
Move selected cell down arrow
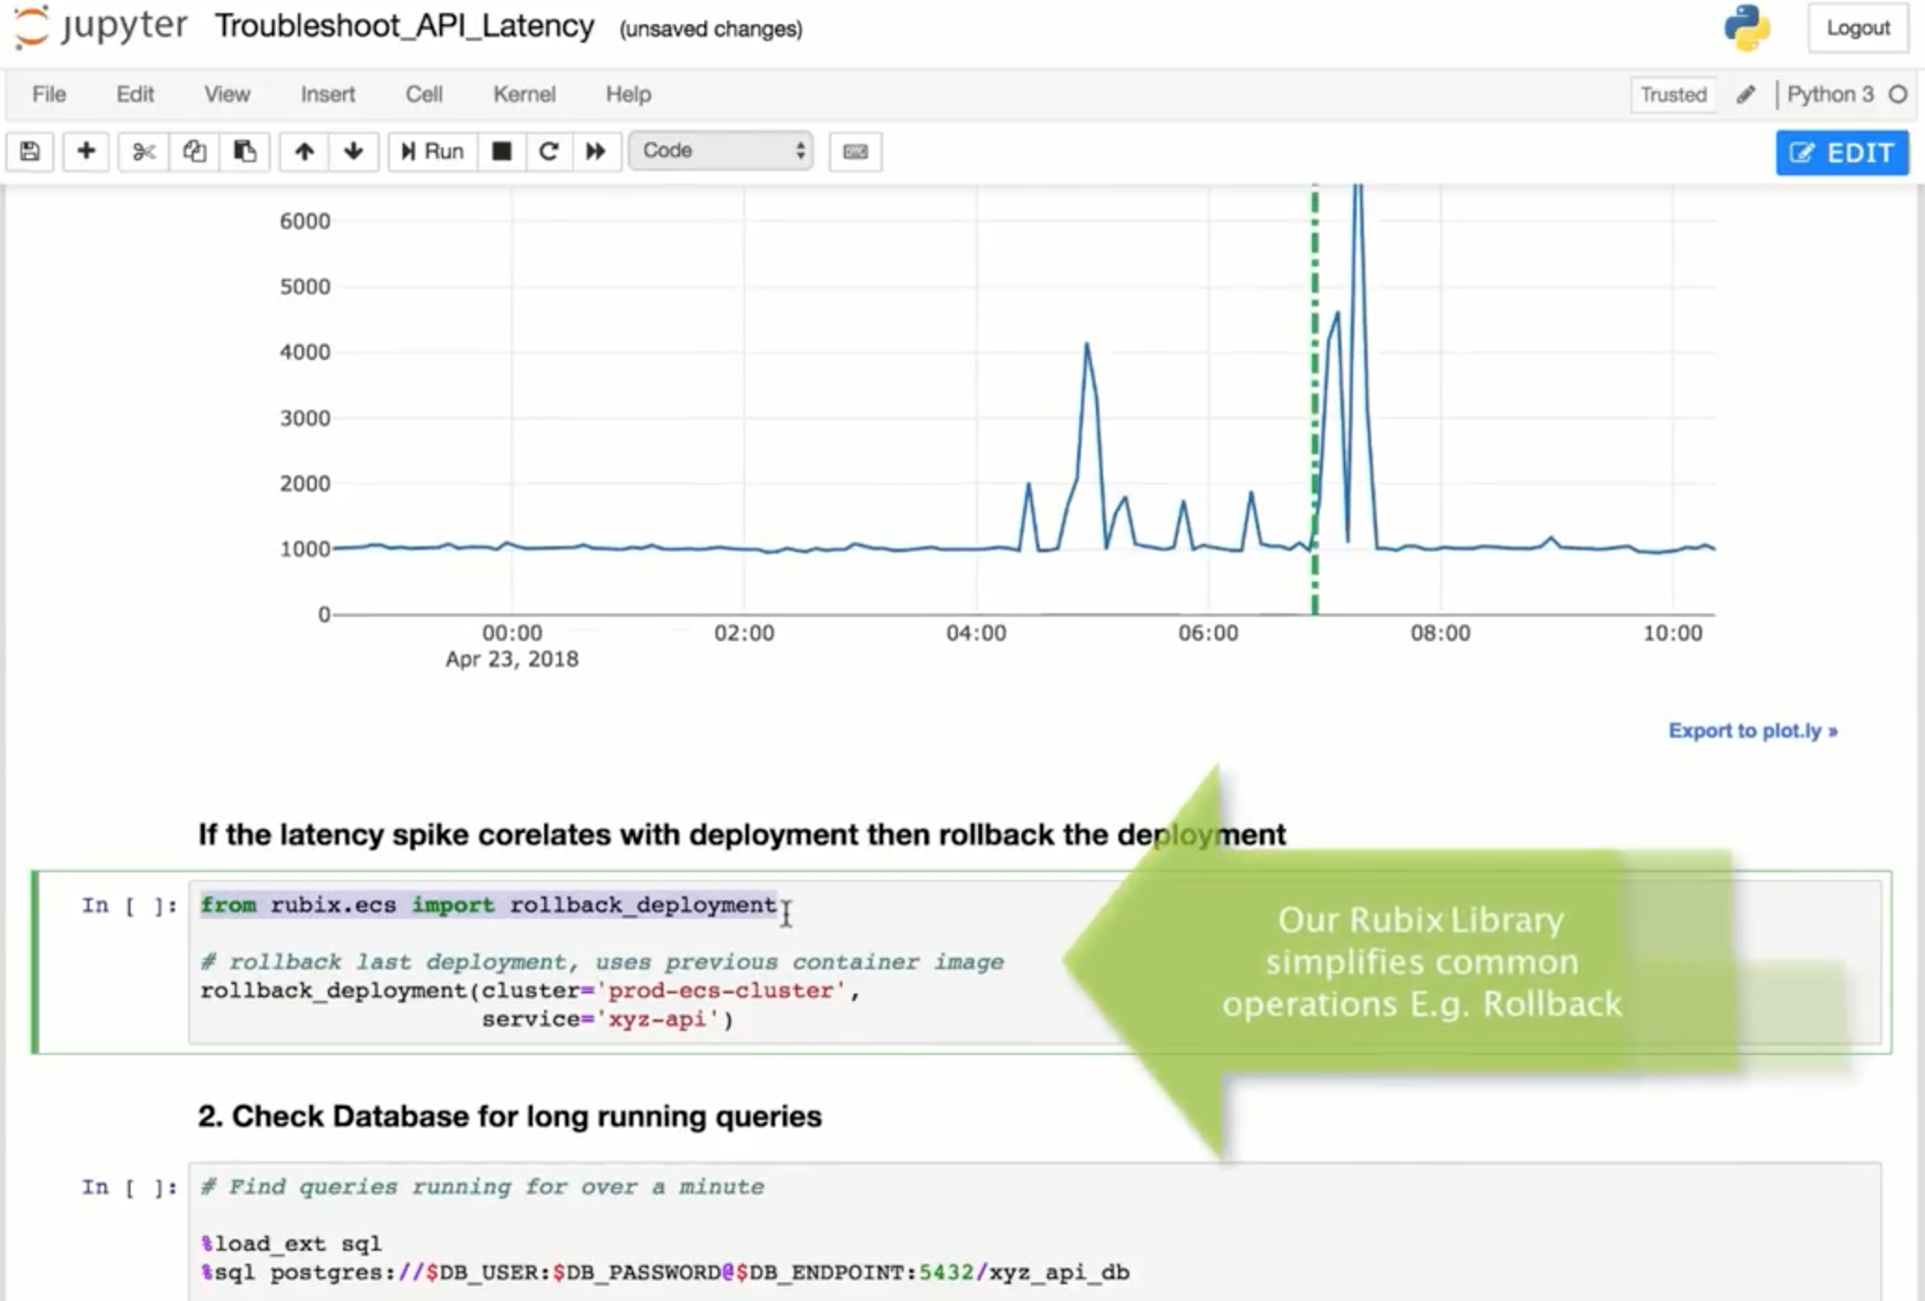pos(353,151)
